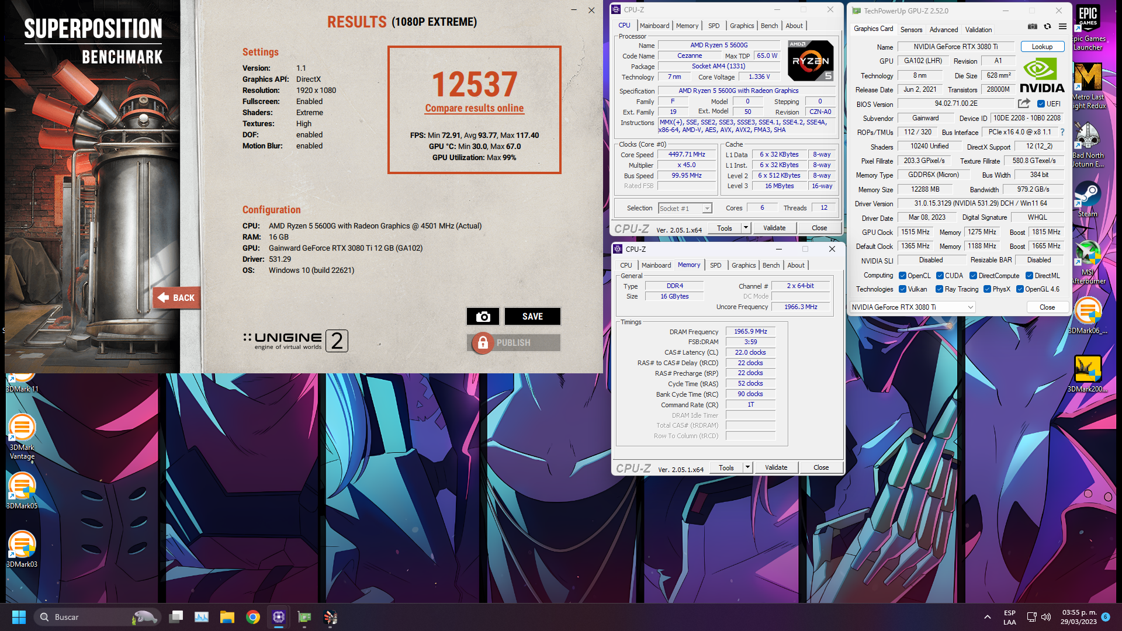The height and width of the screenshot is (631, 1122).
Task: Toggle OpenGL 4.6 checkbox
Action: [1020, 289]
